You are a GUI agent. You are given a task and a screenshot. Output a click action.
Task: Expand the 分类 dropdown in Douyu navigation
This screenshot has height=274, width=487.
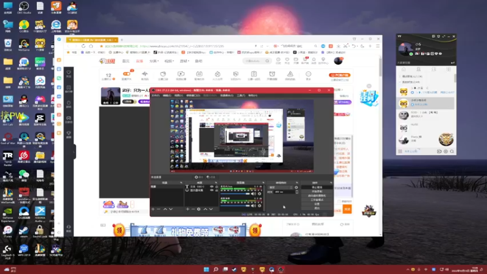coord(154,61)
